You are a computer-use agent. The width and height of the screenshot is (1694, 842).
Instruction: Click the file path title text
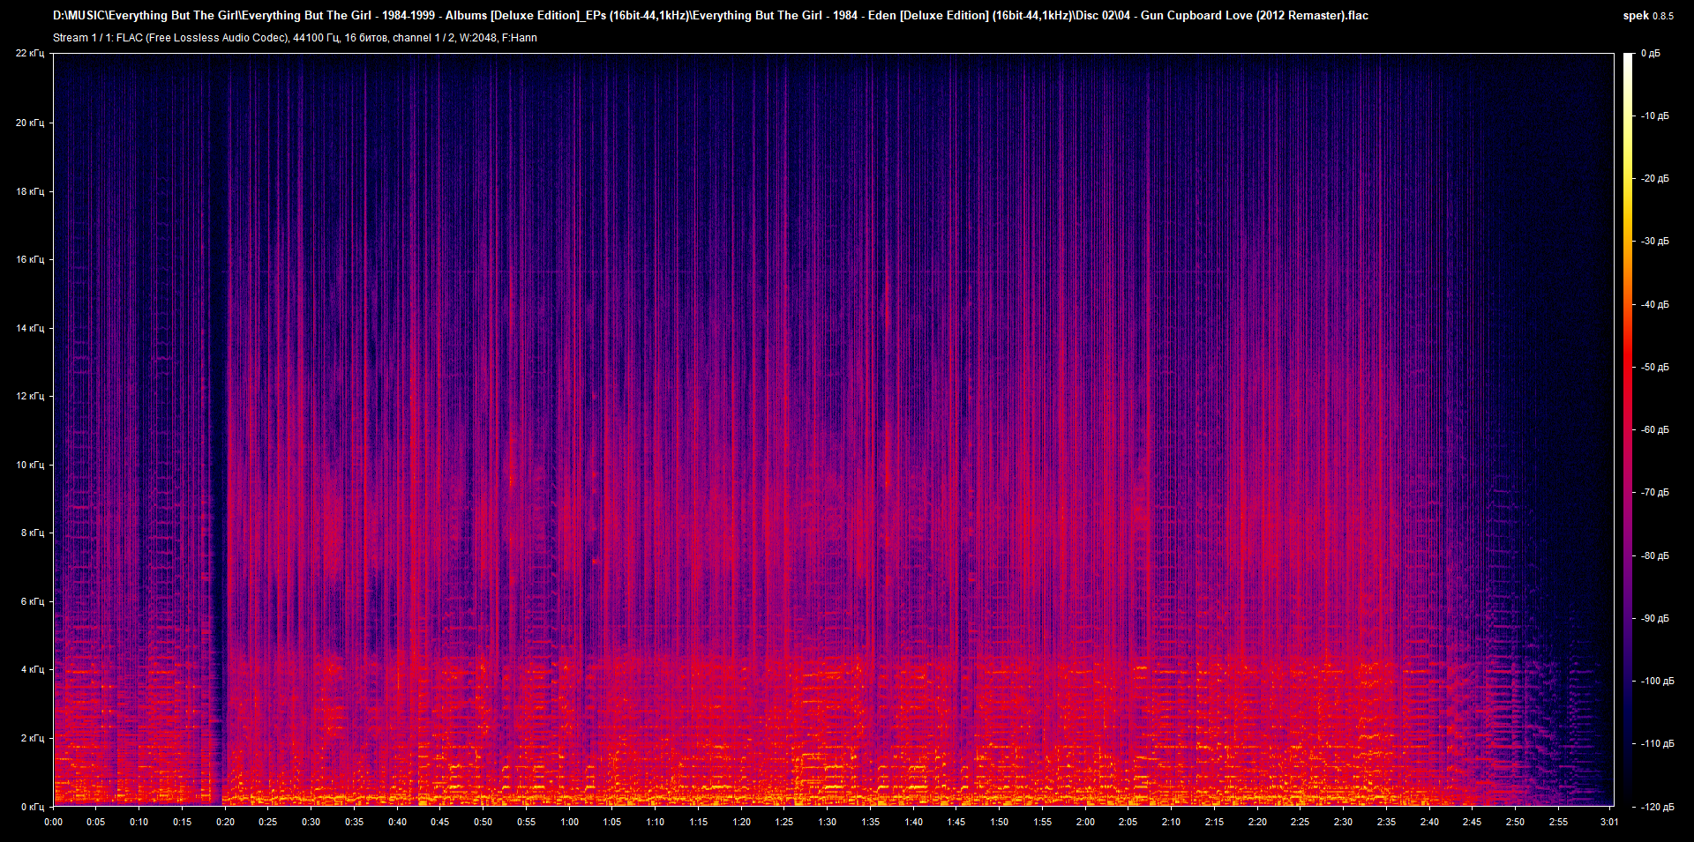(710, 16)
